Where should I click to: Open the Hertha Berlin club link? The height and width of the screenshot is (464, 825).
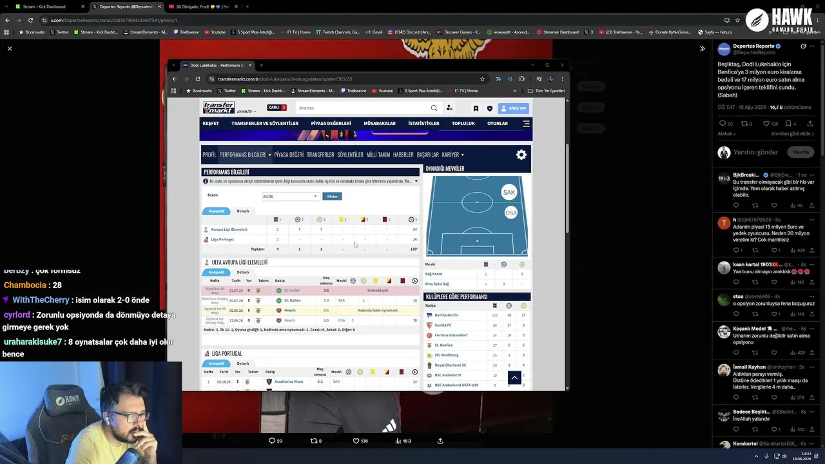446,315
